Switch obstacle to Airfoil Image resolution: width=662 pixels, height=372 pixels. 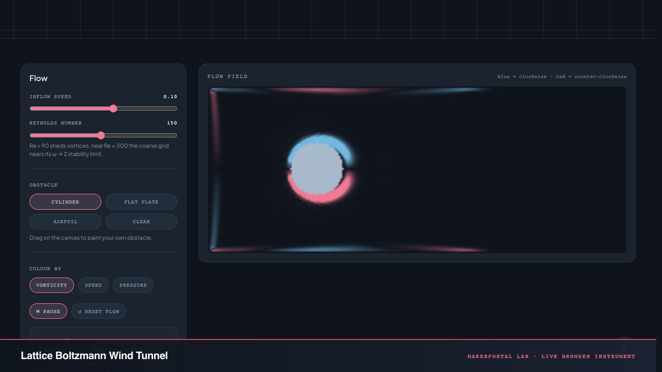tap(65, 222)
